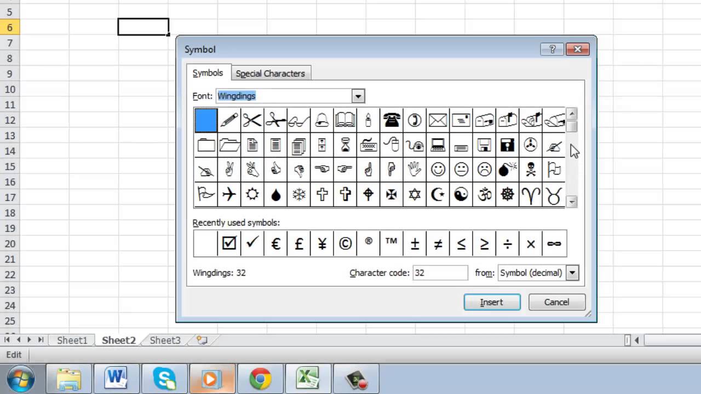Open Google Chrome from the taskbar
701x394 pixels.
click(260, 378)
